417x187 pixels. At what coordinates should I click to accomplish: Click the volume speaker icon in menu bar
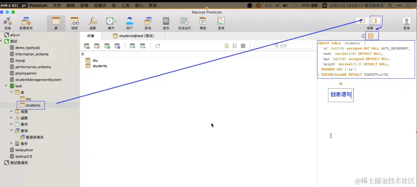click(x=286, y=5)
